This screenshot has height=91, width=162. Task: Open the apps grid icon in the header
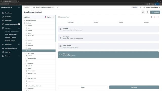point(140,7)
